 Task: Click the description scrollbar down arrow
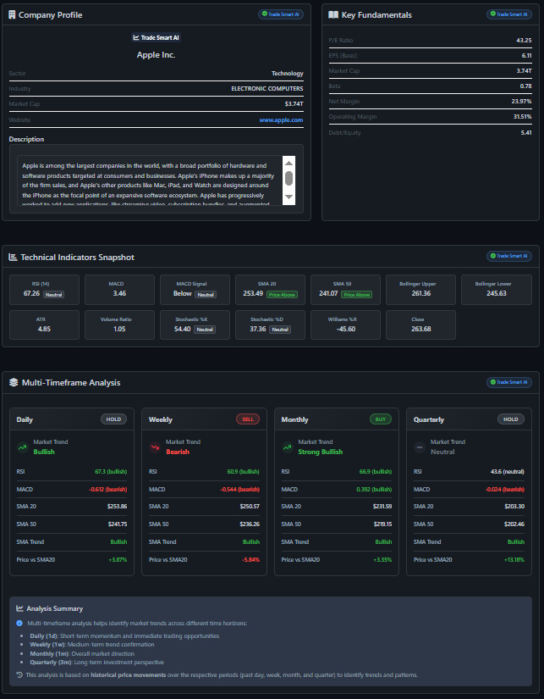coord(288,197)
